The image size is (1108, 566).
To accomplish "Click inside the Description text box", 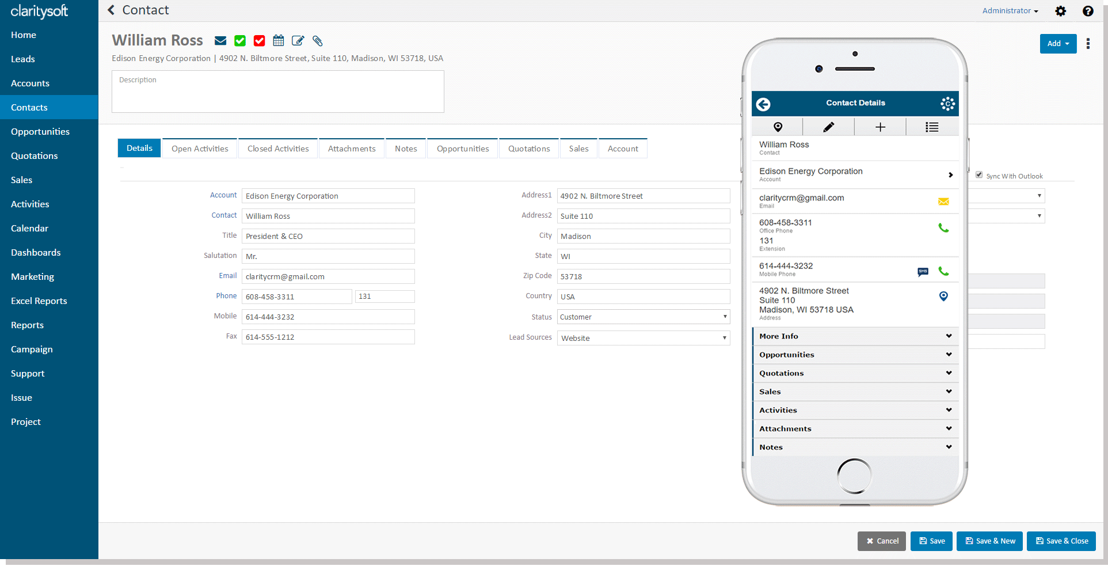I will point(278,91).
